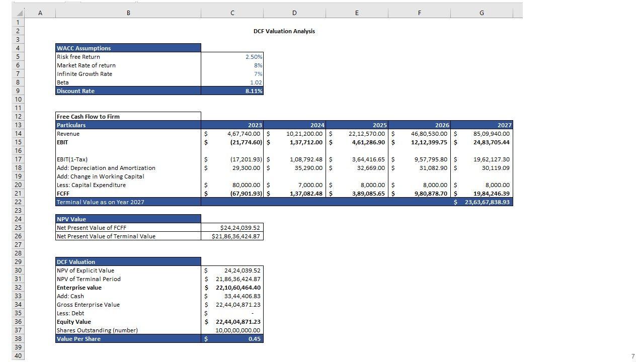Select the 2023 Revenue value cell
Screen dimensions: 644x362
pos(232,134)
